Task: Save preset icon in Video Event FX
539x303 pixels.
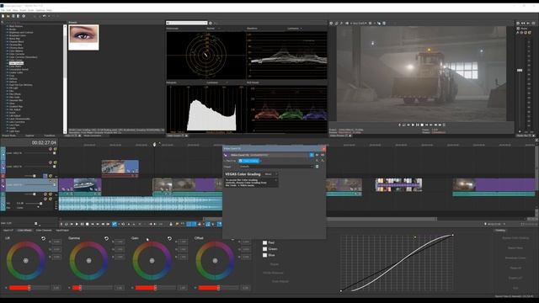Action: click(x=317, y=167)
